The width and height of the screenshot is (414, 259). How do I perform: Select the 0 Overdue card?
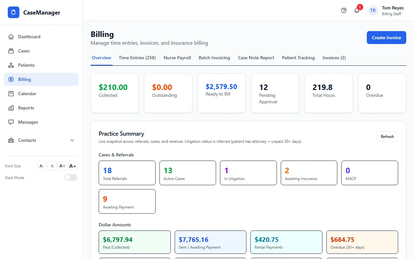coord(382,93)
